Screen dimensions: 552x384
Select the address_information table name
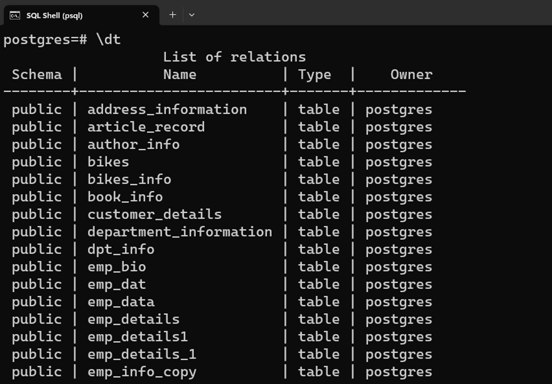pyautogui.click(x=168, y=109)
